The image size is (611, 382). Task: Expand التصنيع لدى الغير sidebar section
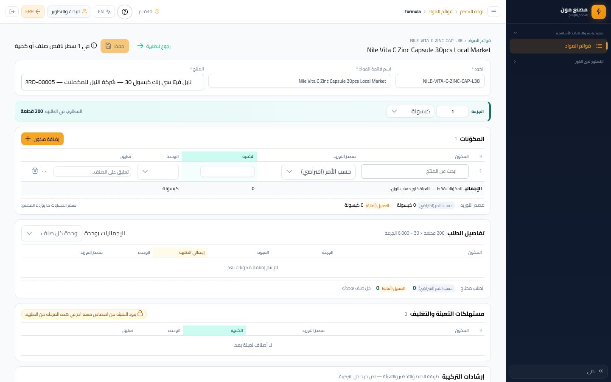tap(558, 62)
